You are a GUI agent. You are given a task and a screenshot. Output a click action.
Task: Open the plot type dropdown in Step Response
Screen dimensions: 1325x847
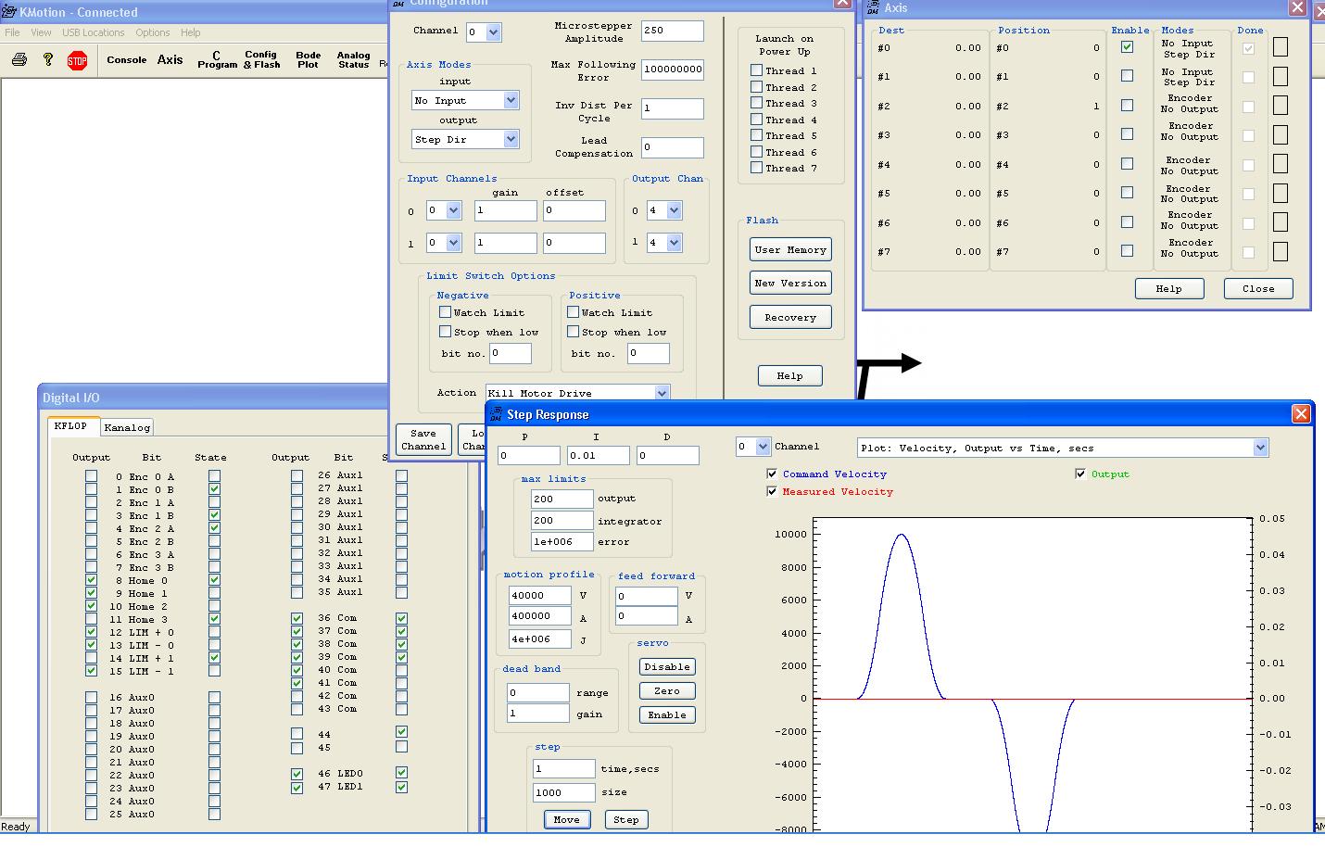point(1259,448)
